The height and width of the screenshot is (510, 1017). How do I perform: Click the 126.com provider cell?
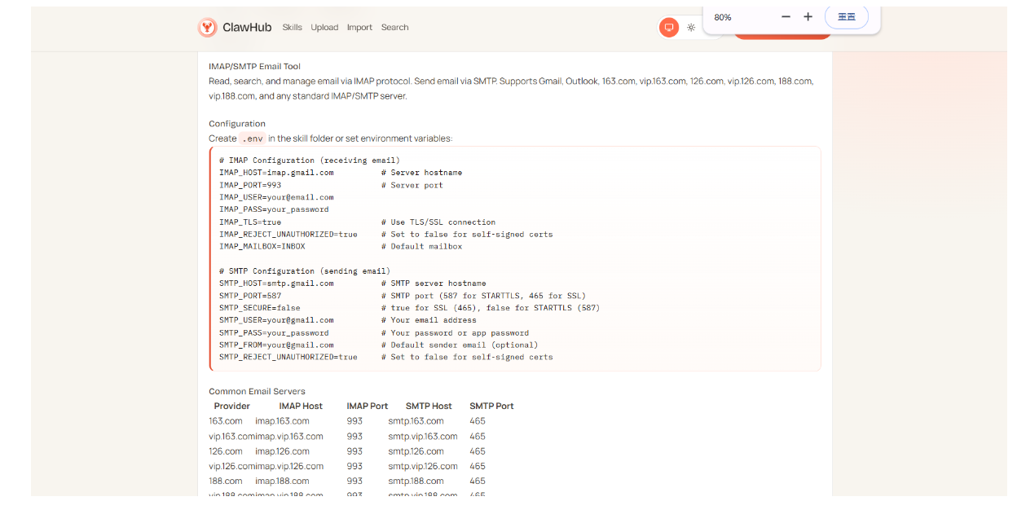(226, 451)
